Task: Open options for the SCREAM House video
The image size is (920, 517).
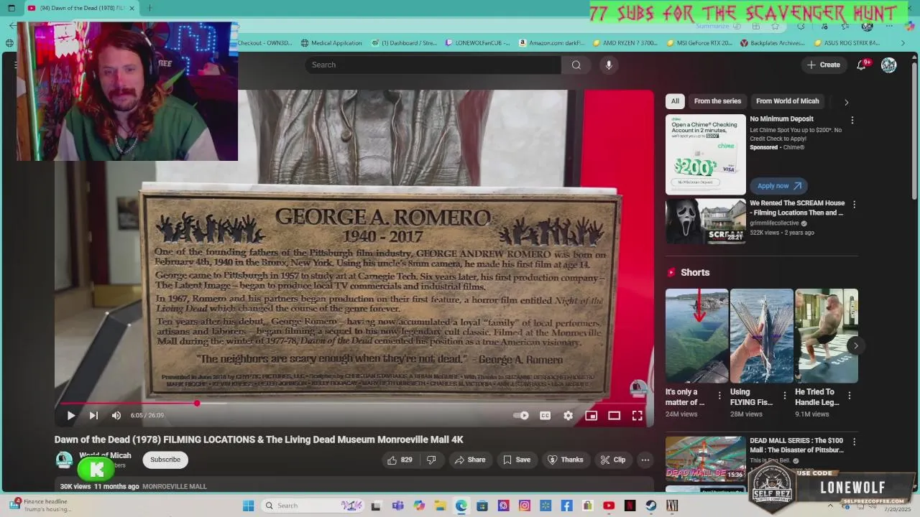Action: pos(852,205)
